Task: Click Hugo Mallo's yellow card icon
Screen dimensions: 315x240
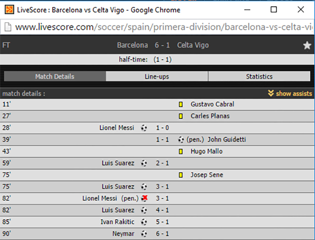Action: pos(180,151)
